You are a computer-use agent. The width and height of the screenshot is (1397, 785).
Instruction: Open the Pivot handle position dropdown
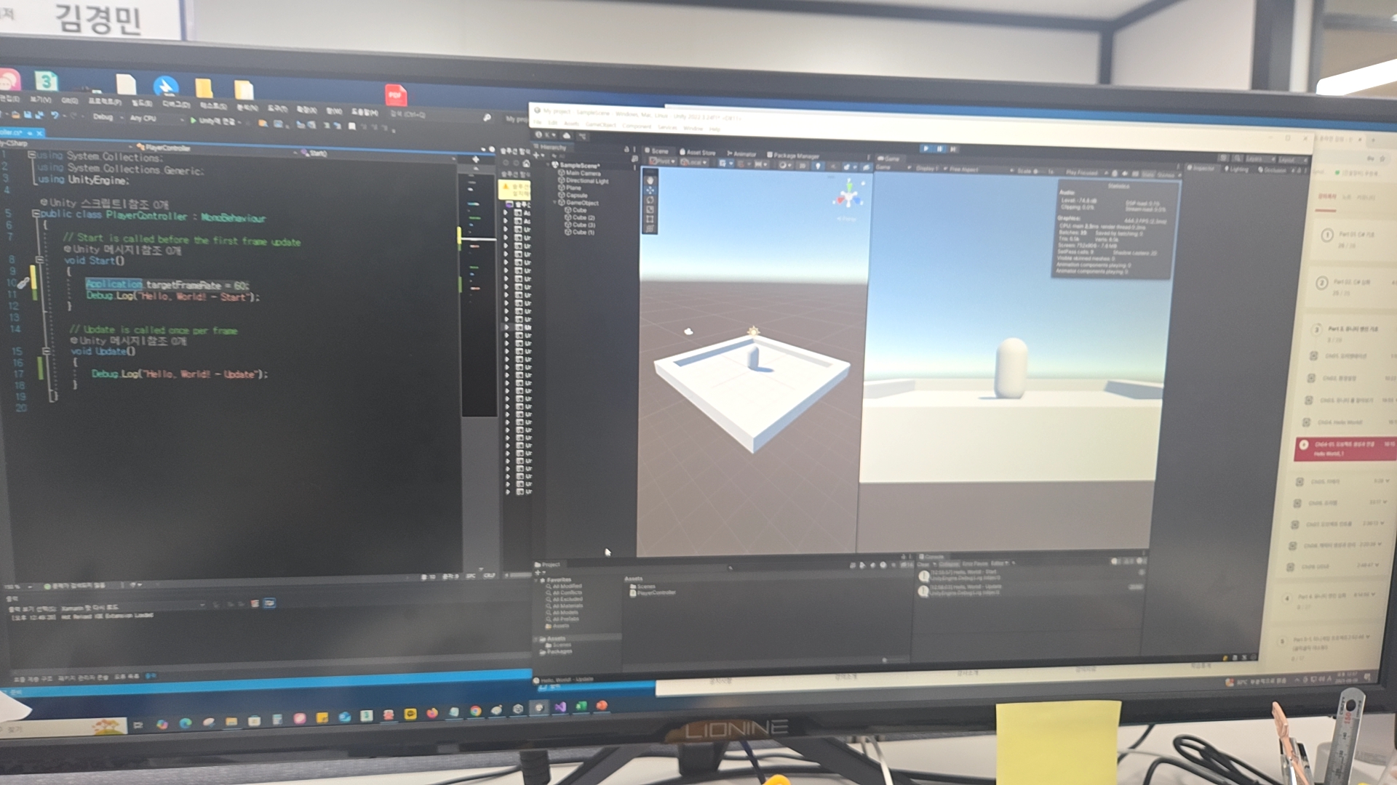click(663, 161)
